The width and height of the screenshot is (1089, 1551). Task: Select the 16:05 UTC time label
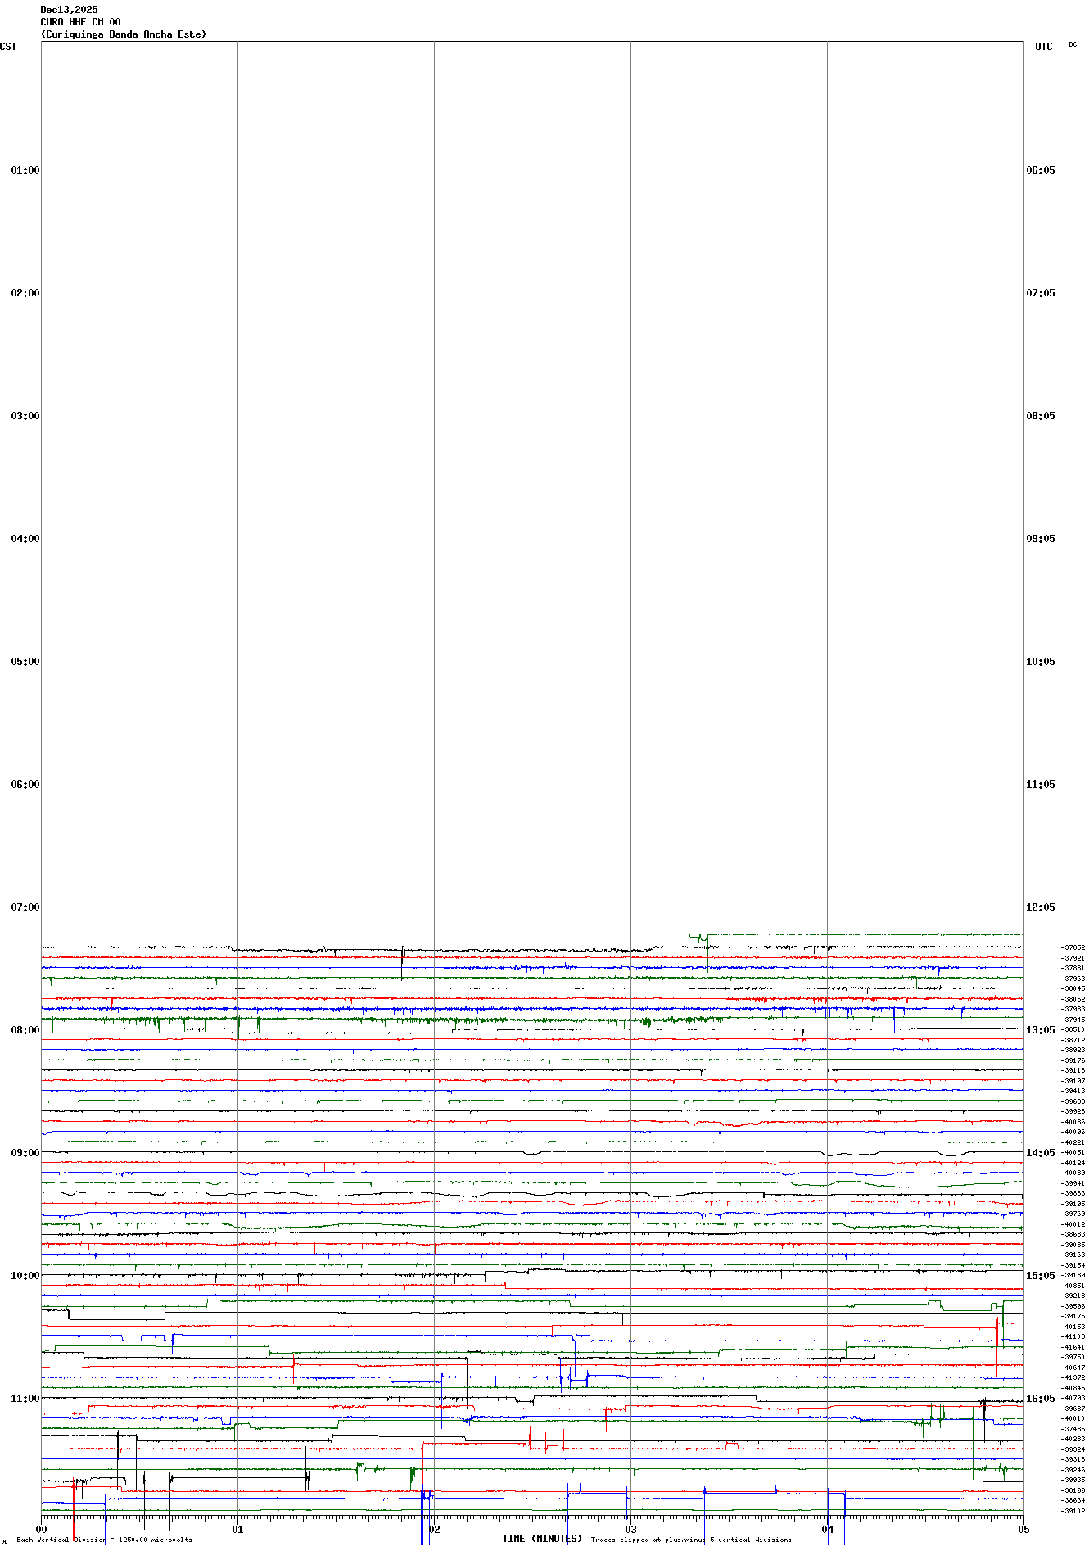coord(1041,1399)
